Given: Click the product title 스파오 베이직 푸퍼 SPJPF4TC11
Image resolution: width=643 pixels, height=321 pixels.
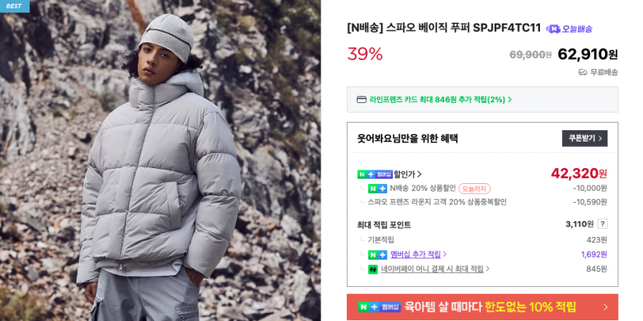Looking at the screenshot, I should tap(444, 28).
